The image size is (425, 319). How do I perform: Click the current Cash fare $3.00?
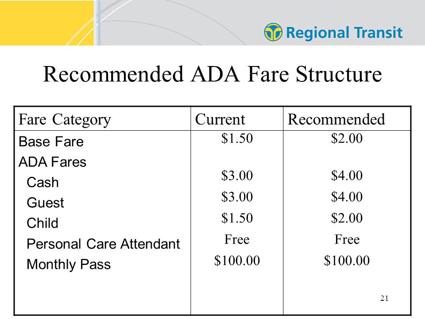(x=237, y=175)
